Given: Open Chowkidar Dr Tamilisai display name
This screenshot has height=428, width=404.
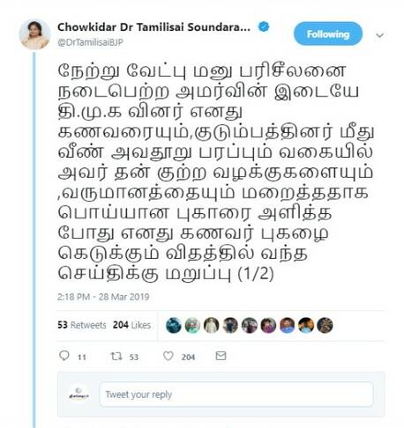Looking at the screenshot, I should pos(153,27).
